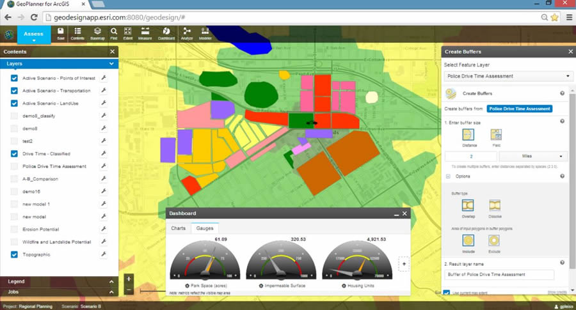Uncheck Drive Time - Classified layer

pos(14,153)
